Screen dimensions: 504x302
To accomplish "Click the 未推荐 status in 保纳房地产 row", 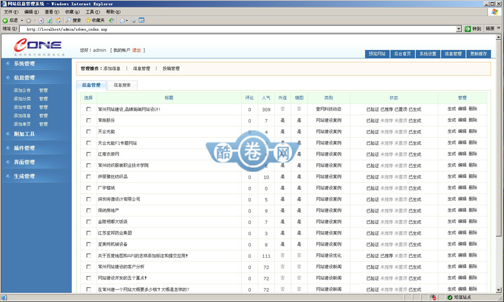I will tap(387, 211).
